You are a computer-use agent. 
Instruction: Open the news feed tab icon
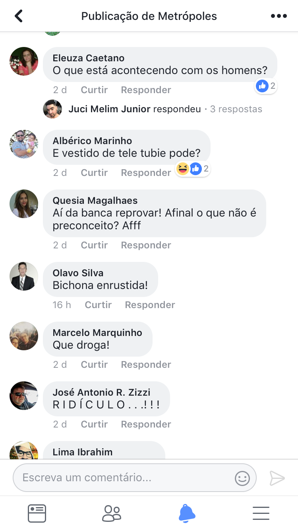tap(37, 513)
